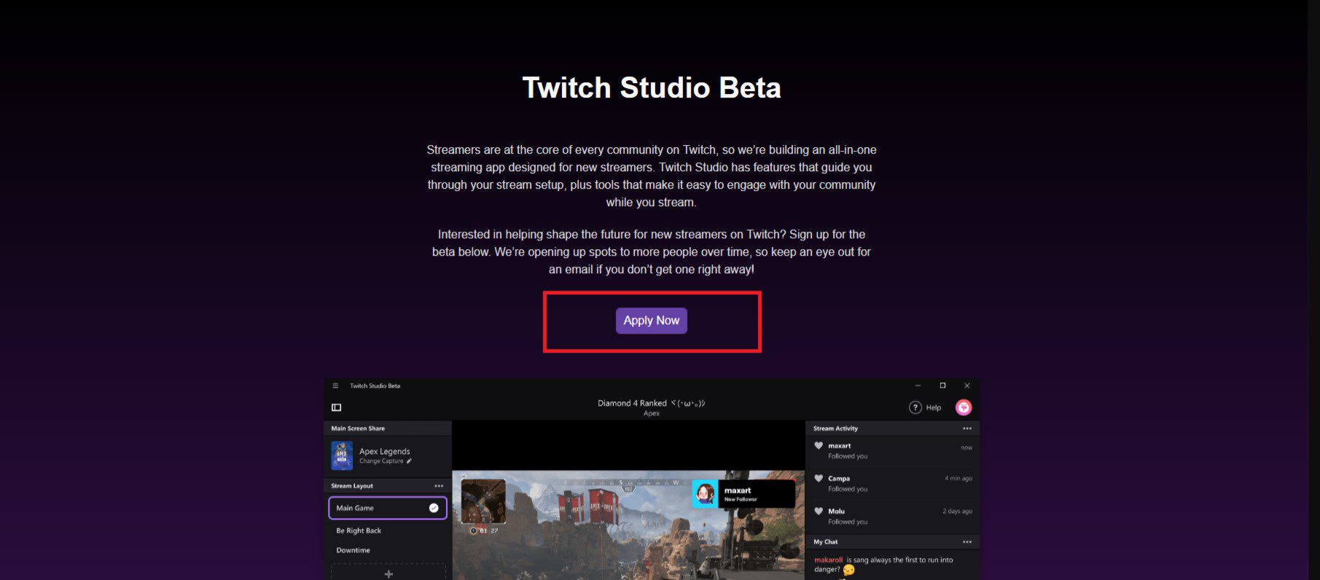
Task: Open Stream Activity three-dot options
Action: tap(967, 428)
